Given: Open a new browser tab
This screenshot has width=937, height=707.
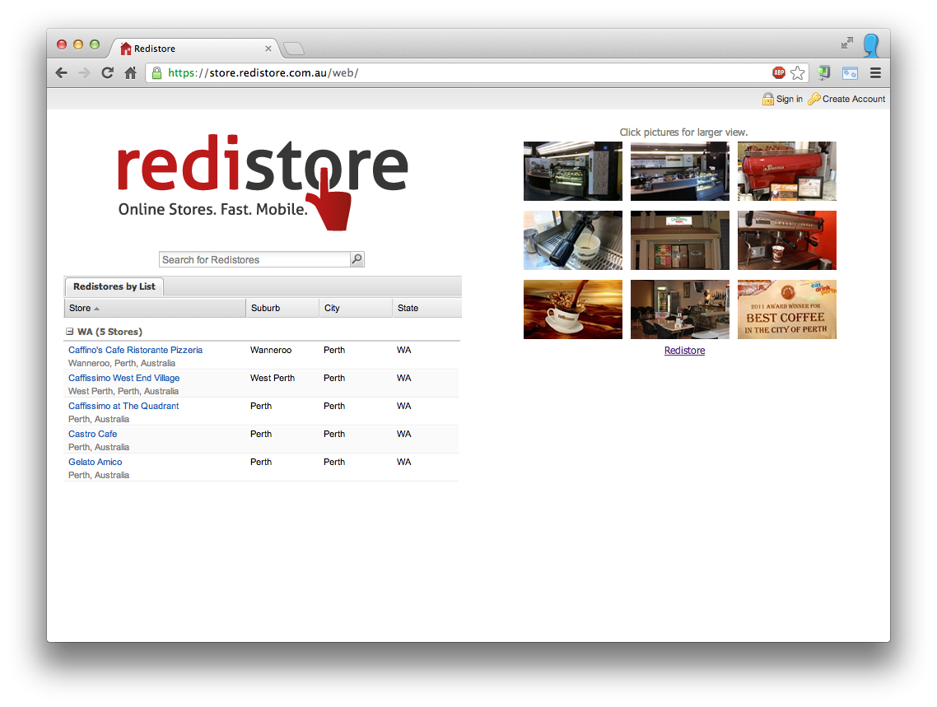Looking at the screenshot, I should (293, 49).
